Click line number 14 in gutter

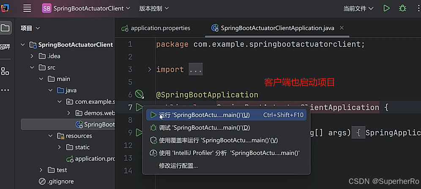click(128, 170)
